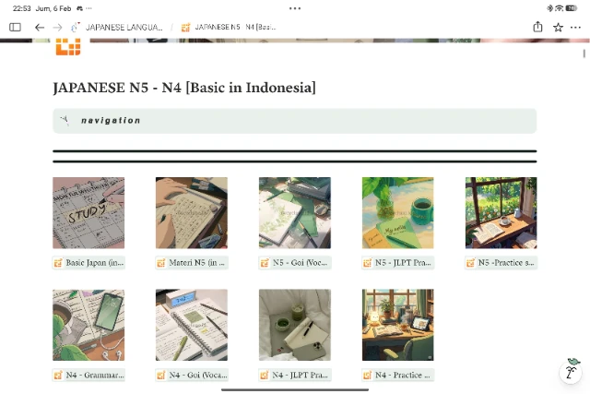Tap the share icon in the top bar

coord(537,28)
